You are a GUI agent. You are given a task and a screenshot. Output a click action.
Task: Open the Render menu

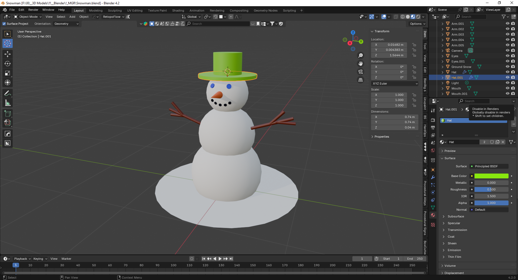pos(33,10)
